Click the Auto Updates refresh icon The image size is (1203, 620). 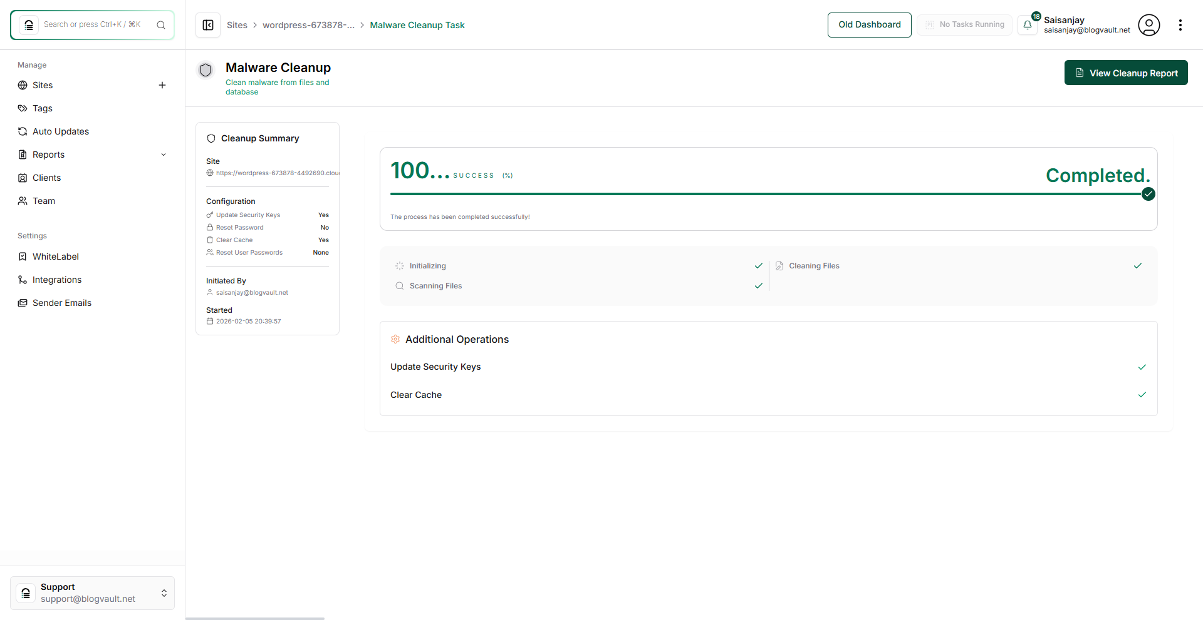[x=23, y=131]
